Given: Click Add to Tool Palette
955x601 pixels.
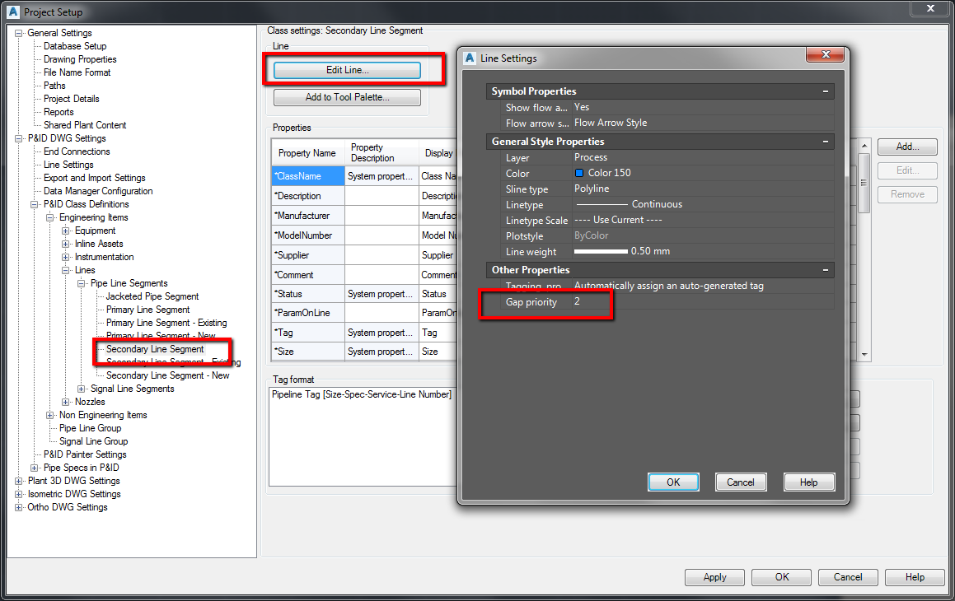Looking at the screenshot, I should tap(346, 96).
